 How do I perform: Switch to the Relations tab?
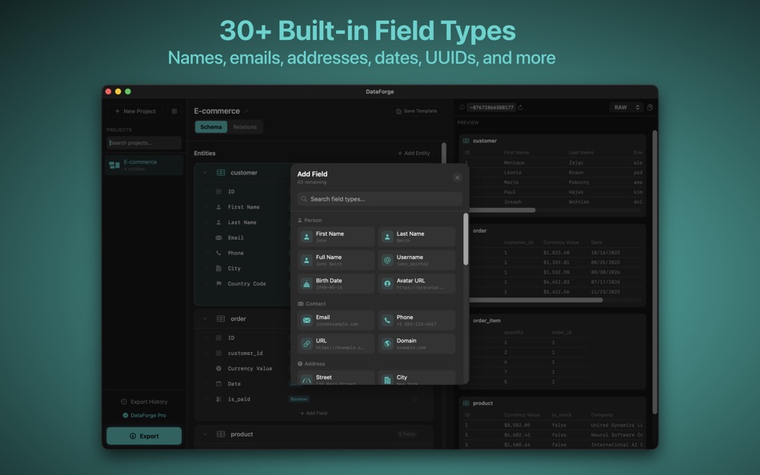(245, 126)
